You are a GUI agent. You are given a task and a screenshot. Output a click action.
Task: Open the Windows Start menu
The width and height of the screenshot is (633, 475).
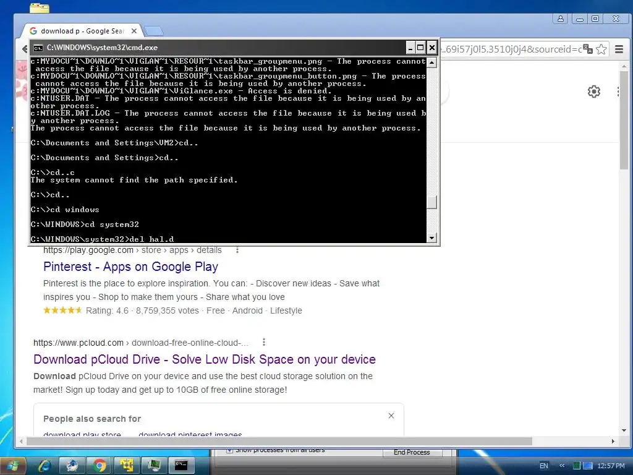12,465
